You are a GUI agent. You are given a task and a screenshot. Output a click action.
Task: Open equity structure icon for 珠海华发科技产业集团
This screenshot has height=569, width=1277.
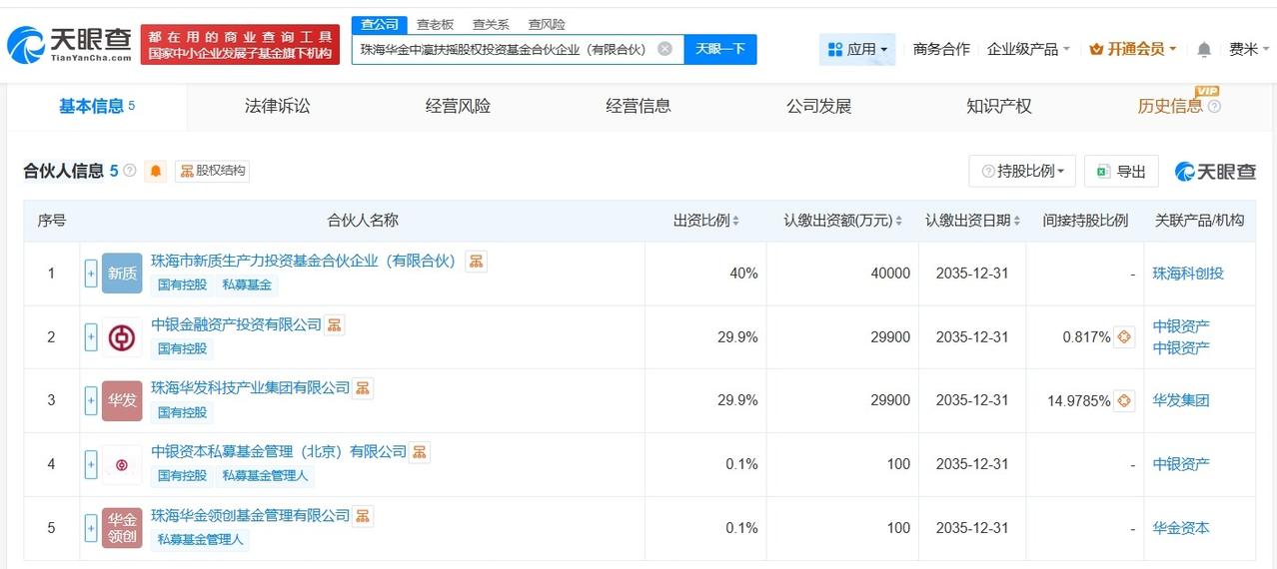[363, 387]
